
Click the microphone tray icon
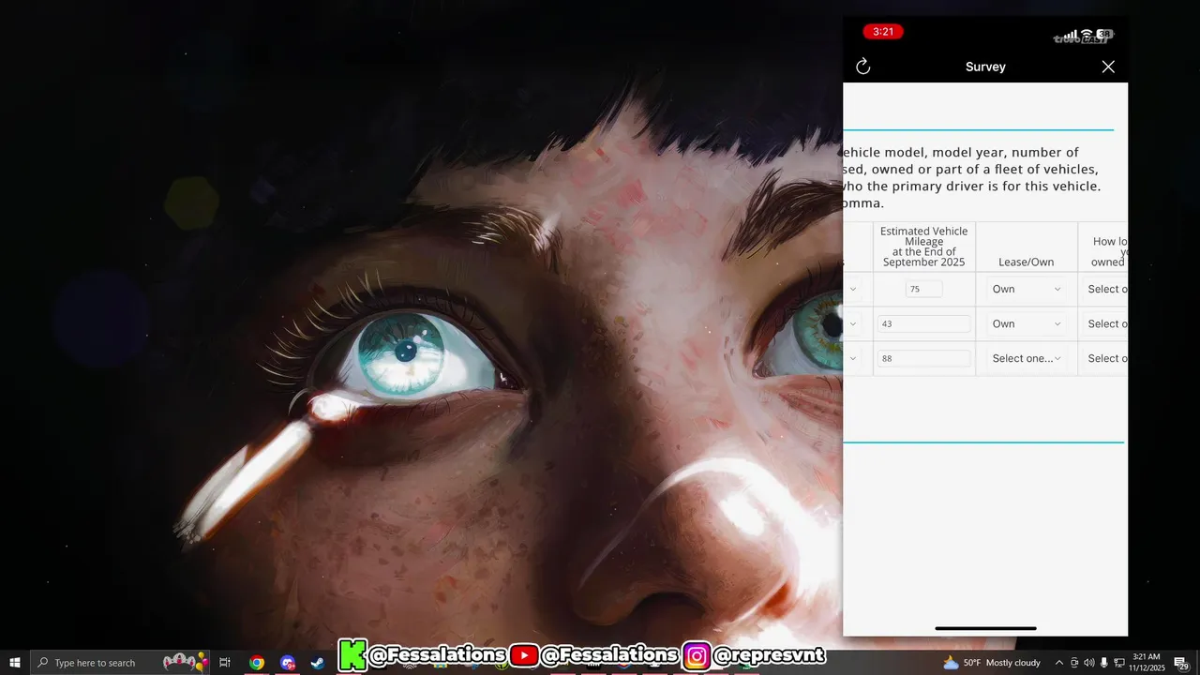(1104, 662)
